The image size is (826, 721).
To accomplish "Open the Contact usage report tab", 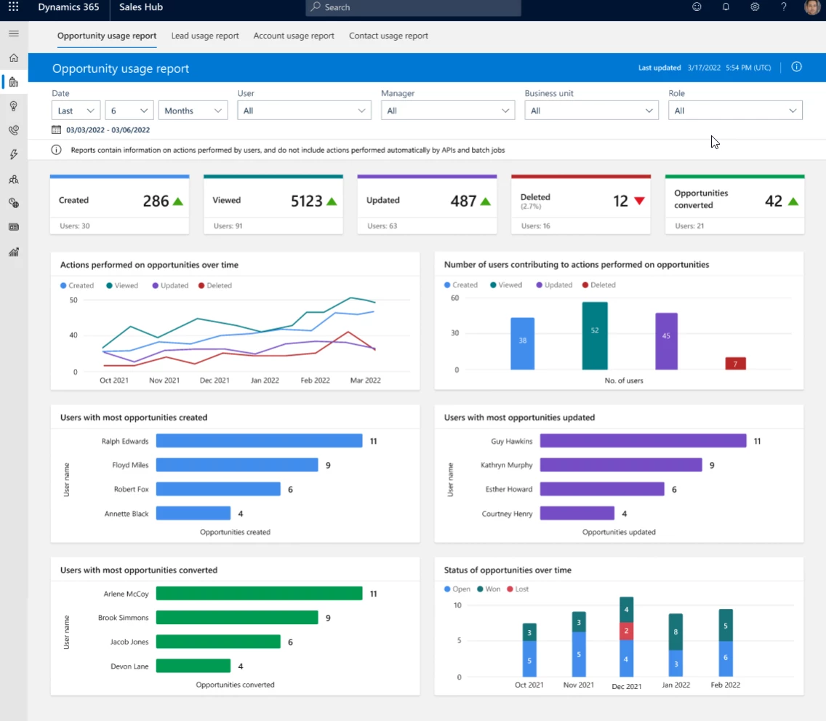I will 388,35.
